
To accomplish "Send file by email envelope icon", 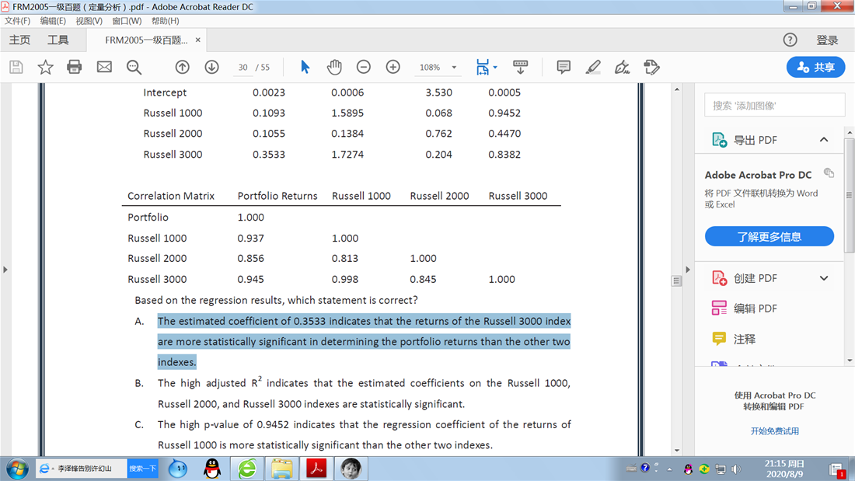I will tap(104, 67).
